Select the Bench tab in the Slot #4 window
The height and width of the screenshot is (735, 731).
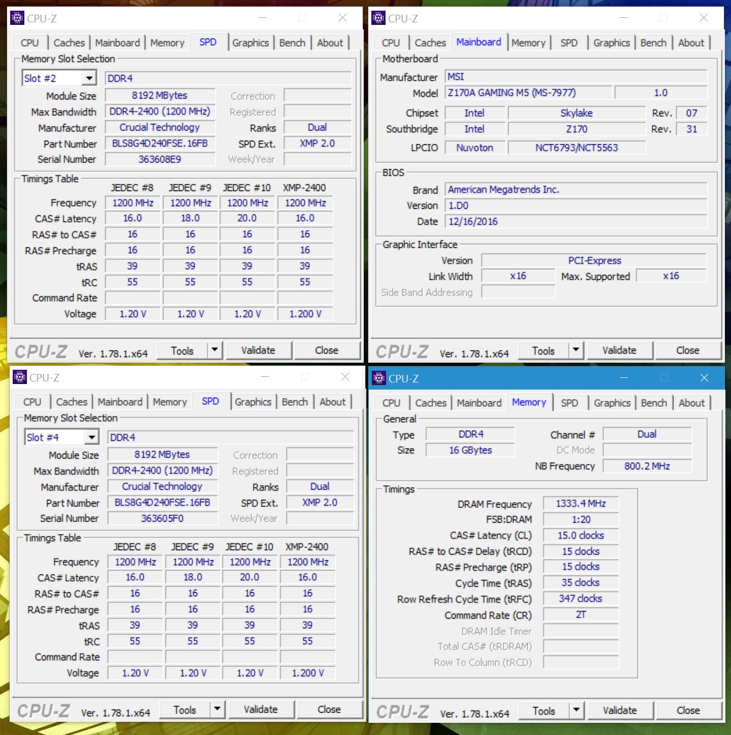pos(295,402)
